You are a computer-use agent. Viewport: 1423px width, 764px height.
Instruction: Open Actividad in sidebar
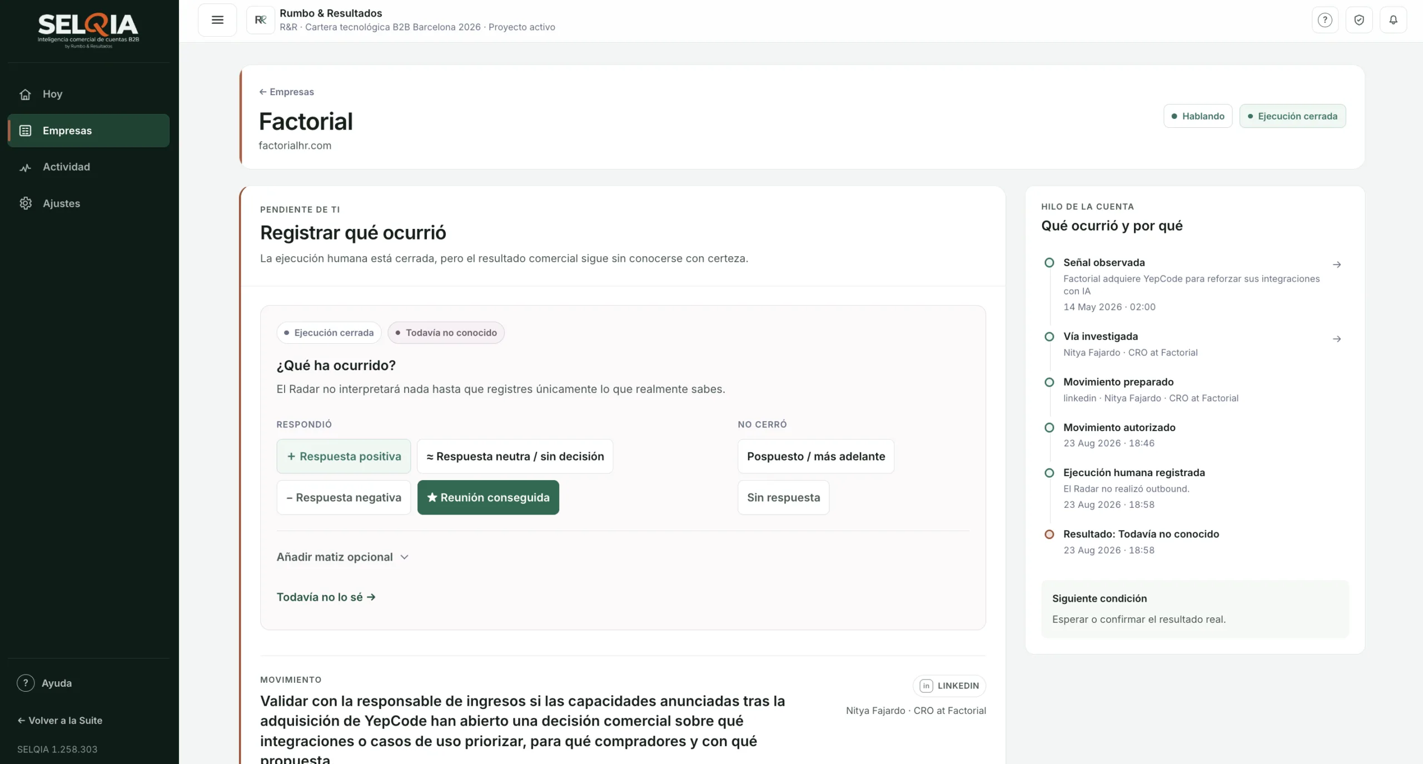[88, 167]
